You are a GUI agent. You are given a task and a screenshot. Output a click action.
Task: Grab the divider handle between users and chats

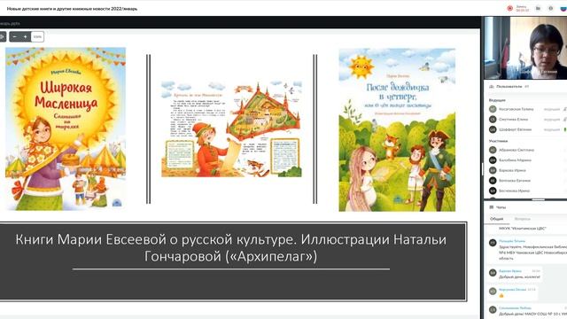[538, 199]
